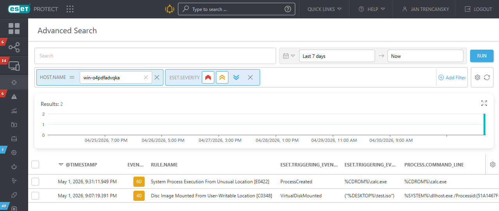Open the Tasks folder sidebar icon
The height and width of the screenshot is (211, 499).
[14, 125]
